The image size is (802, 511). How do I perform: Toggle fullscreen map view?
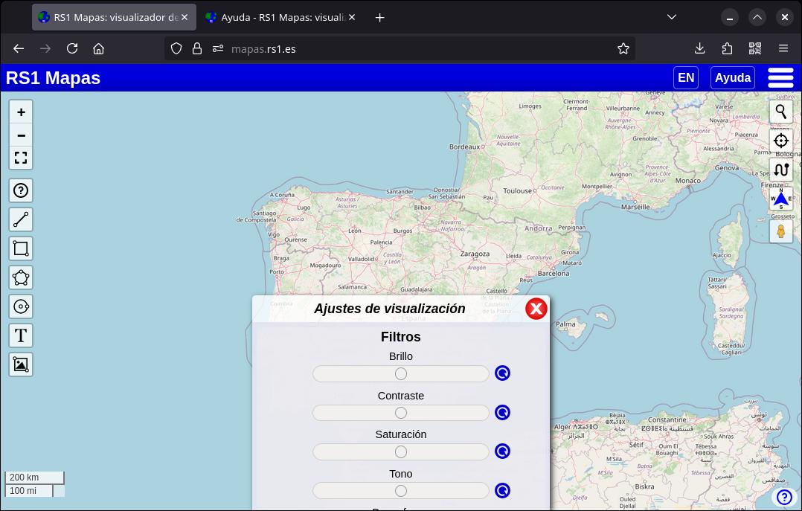(x=21, y=158)
